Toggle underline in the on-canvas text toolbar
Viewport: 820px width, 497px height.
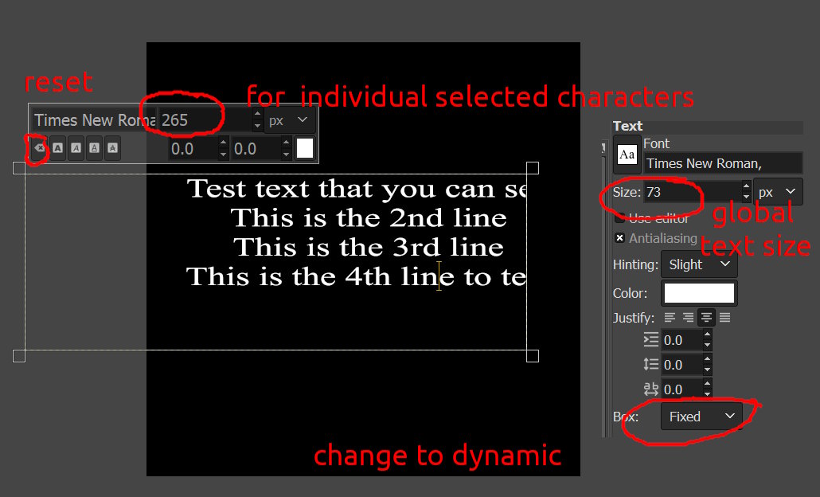(95, 148)
